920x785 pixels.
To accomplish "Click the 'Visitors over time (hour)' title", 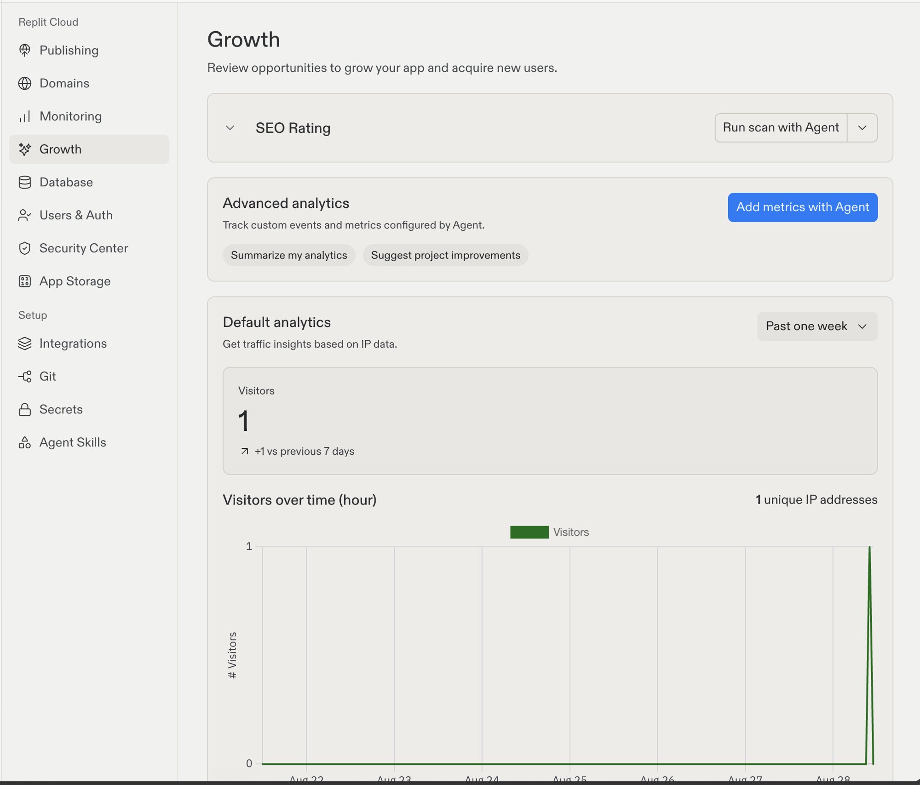I will 299,500.
